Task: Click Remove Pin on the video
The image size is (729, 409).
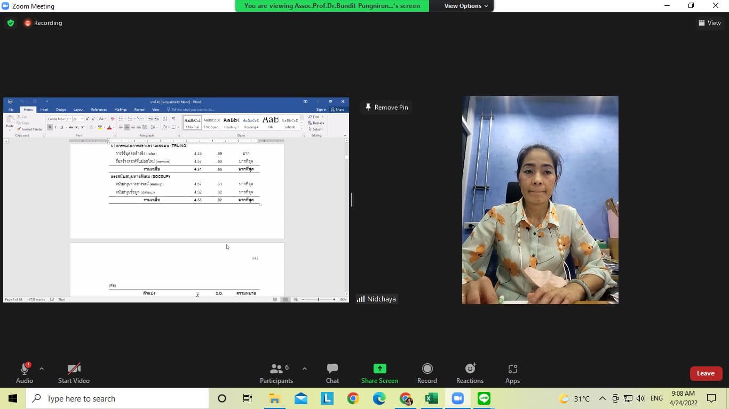Action: tap(386, 107)
